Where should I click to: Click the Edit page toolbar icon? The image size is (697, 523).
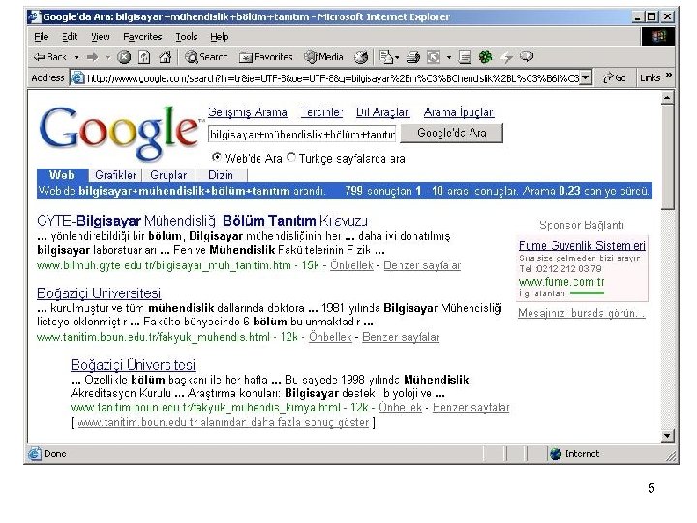tap(434, 57)
